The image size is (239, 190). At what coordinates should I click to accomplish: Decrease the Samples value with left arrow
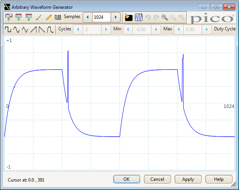click(x=88, y=17)
